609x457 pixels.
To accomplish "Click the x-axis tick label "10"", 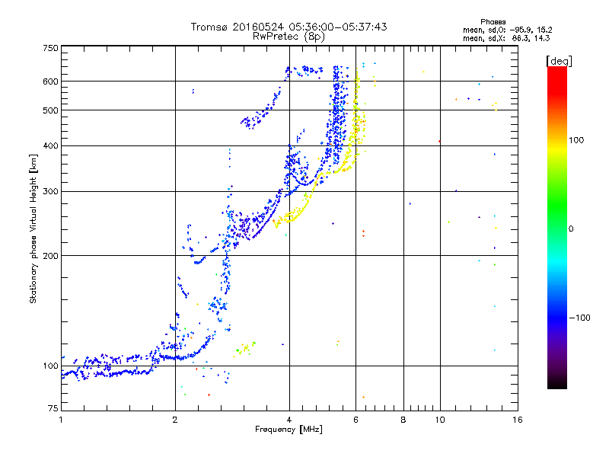I will [440, 420].
